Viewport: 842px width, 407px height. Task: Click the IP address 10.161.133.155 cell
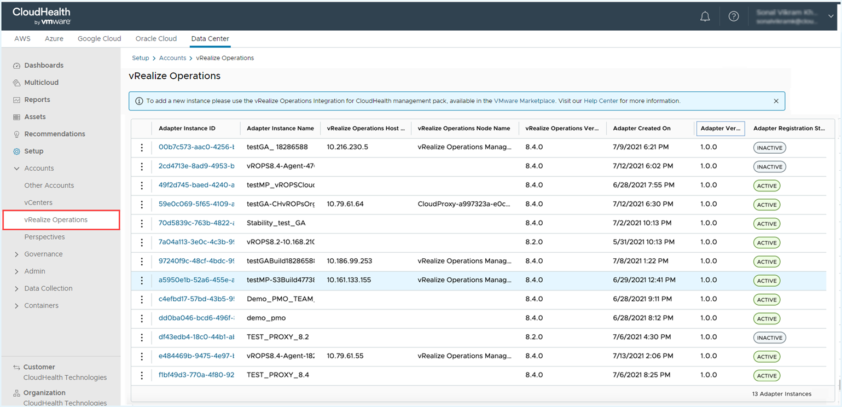tap(349, 280)
